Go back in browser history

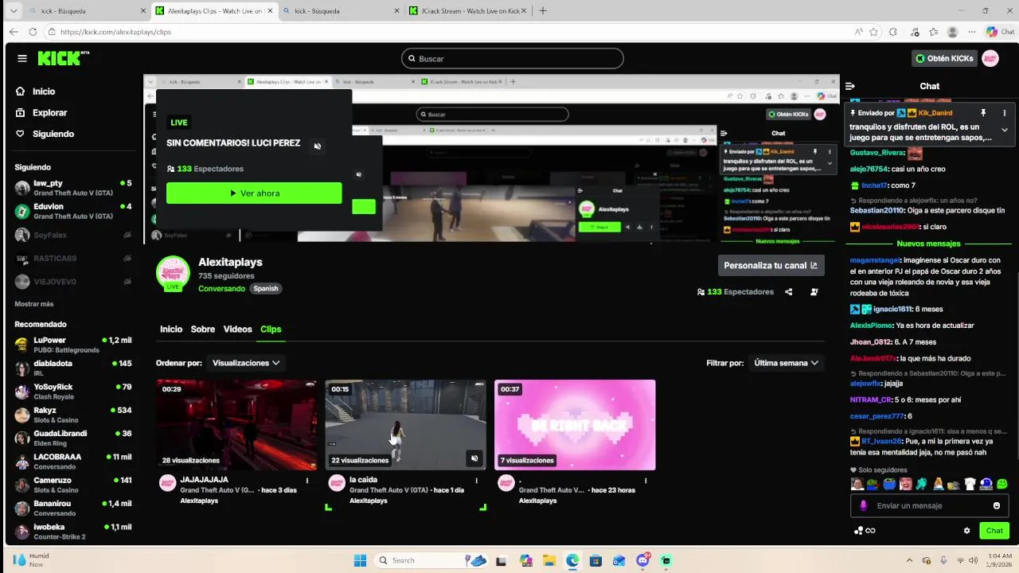click(x=14, y=32)
